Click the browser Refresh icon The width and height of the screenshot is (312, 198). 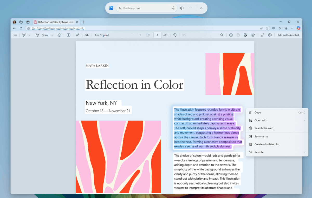[21, 28]
